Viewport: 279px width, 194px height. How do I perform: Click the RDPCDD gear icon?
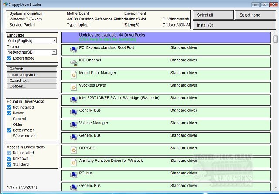click(74, 150)
